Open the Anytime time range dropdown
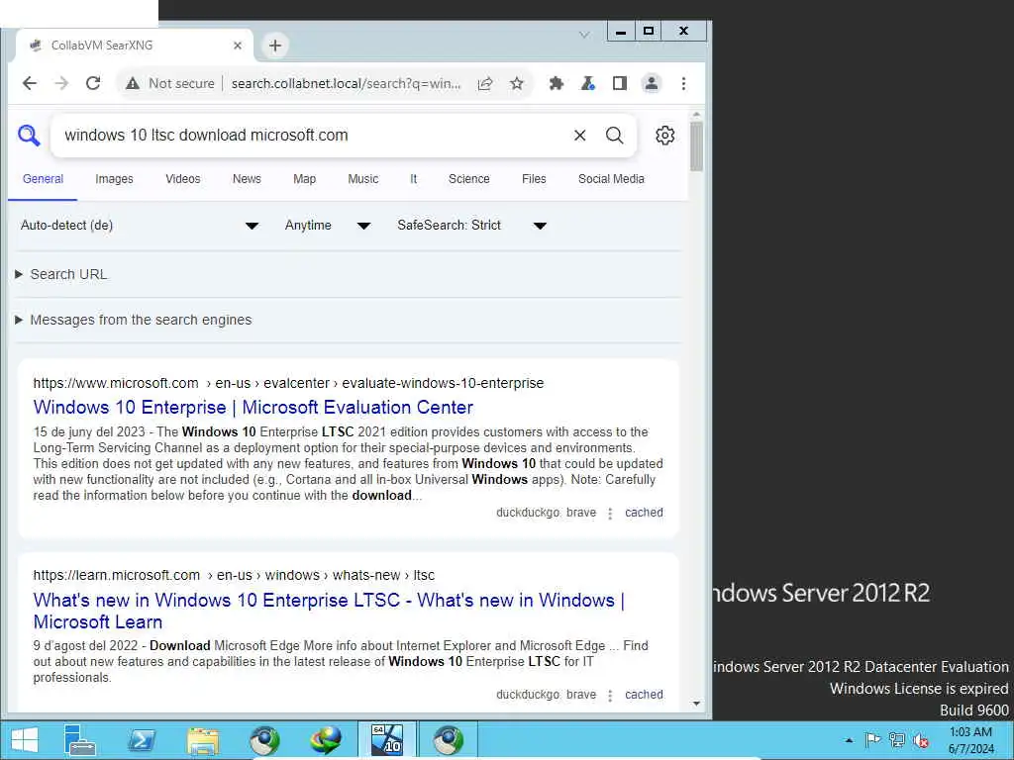This screenshot has width=1014, height=760. click(x=327, y=225)
